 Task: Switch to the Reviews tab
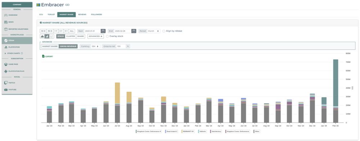click(x=82, y=14)
